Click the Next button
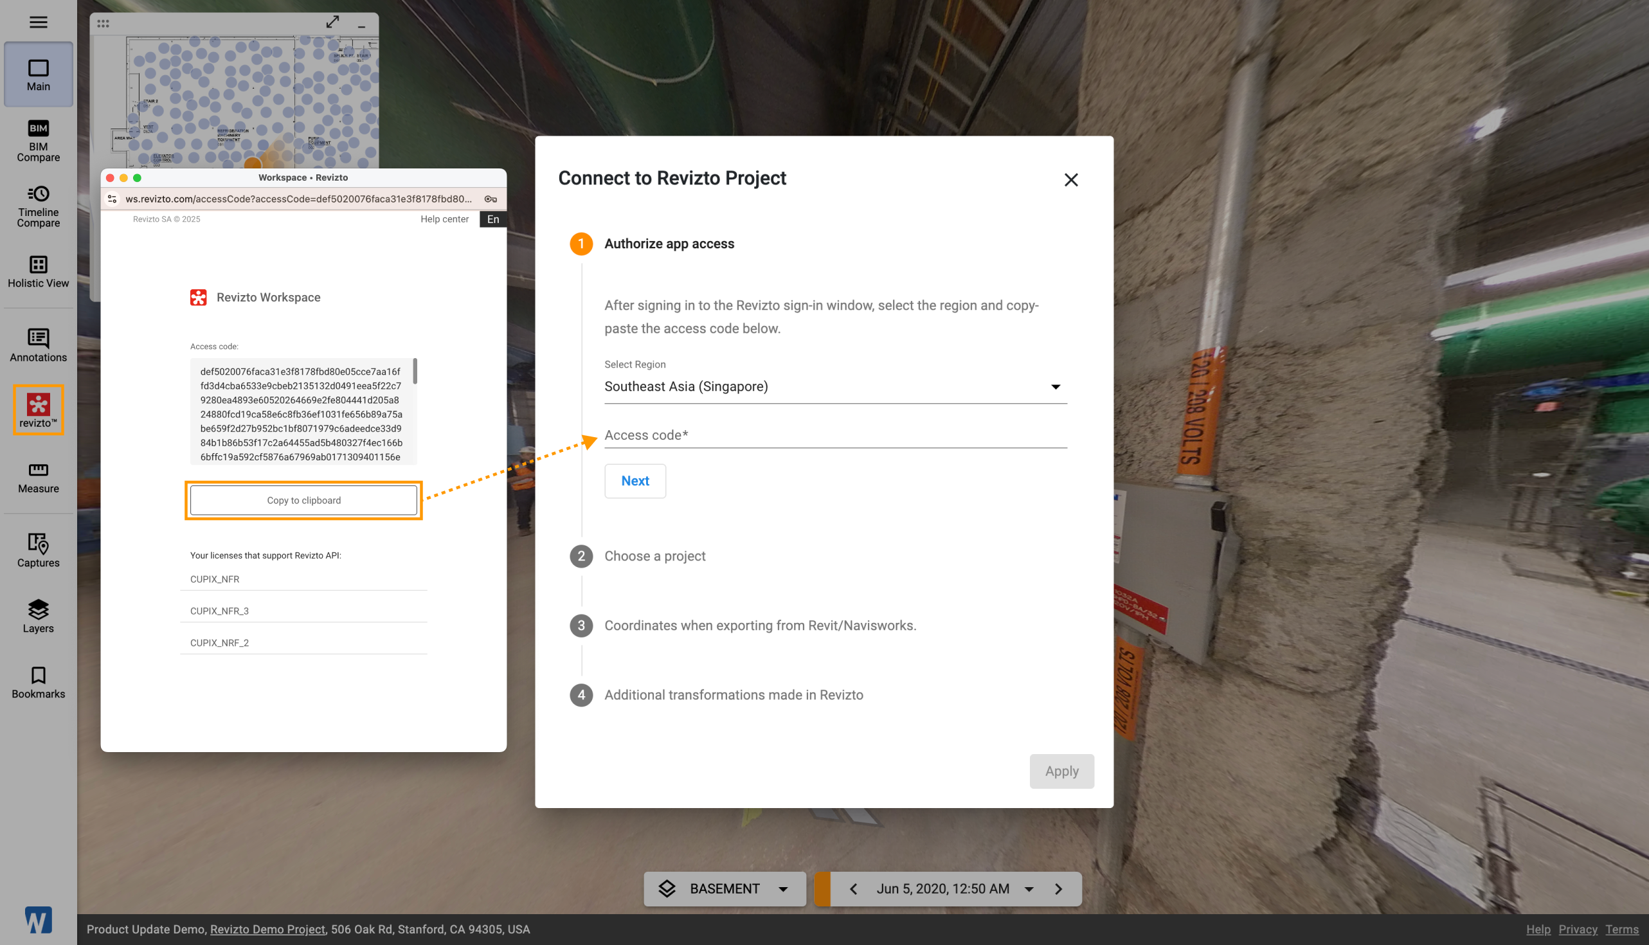The width and height of the screenshot is (1649, 945). (x=635, y=481)
